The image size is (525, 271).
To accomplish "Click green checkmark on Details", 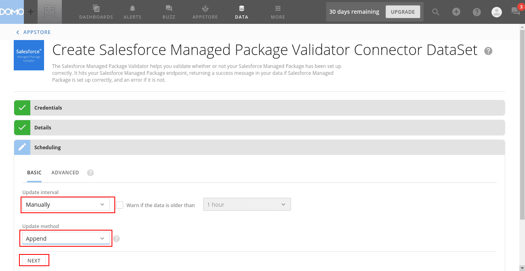I will point(22,128).
